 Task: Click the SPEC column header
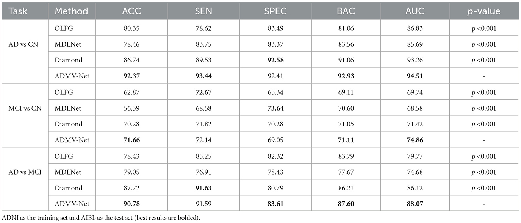coord(275,11)
